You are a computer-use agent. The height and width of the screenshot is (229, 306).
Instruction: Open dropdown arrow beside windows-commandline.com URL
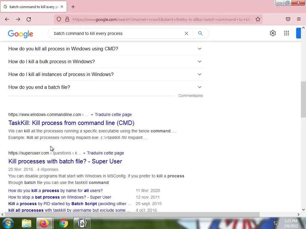(x=92, y=115)
